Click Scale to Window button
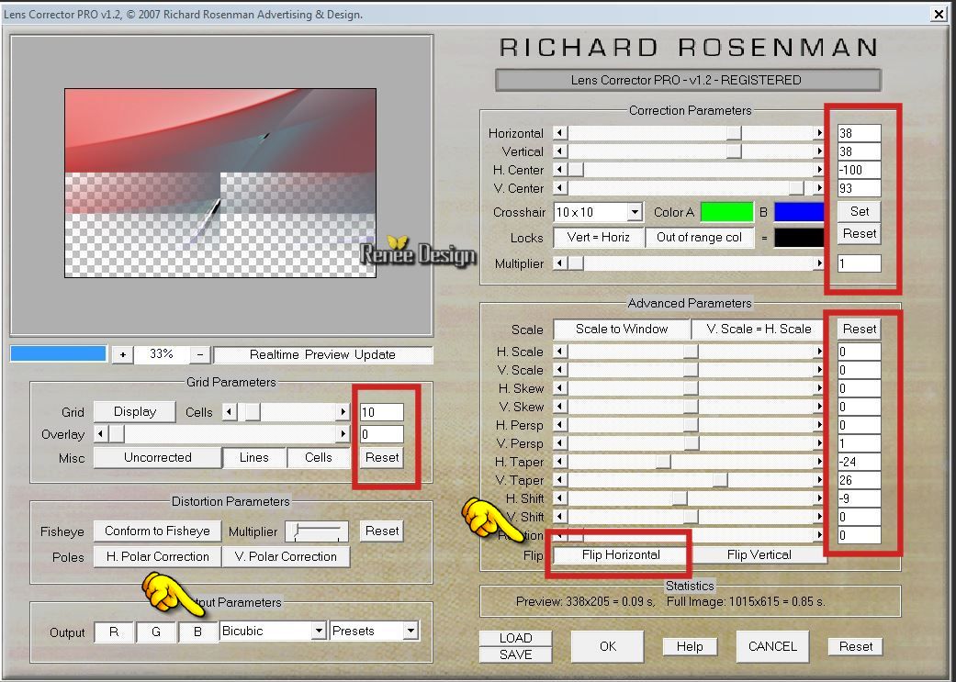956x682 pixels. click(x=622, y=330)
